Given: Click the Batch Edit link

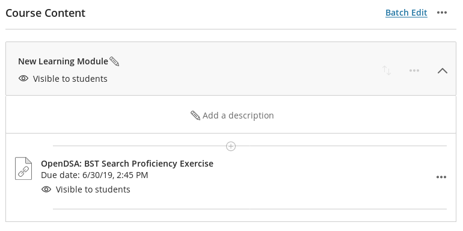Looking at the screenshot, I should pos(406,13).
